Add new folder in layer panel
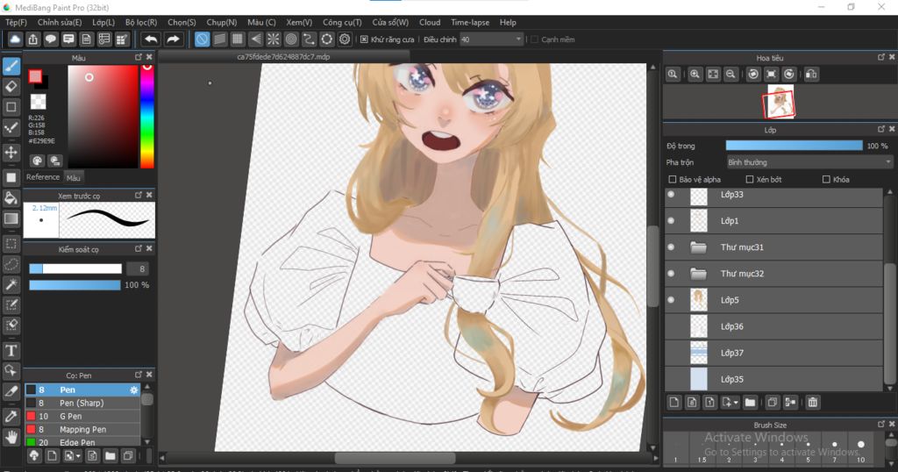 750,402
